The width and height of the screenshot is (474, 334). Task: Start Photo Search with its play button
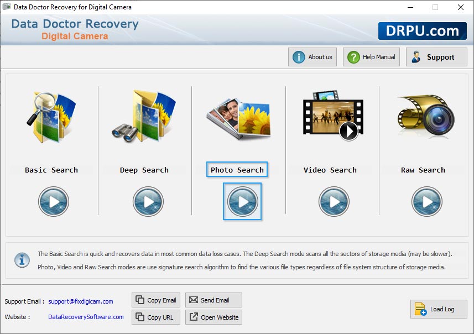click(242, 202)
